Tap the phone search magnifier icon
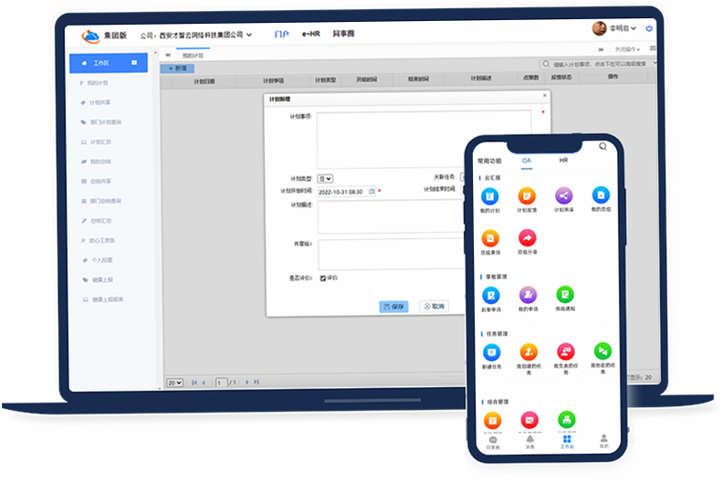722x481 pixels. (602, 146)
